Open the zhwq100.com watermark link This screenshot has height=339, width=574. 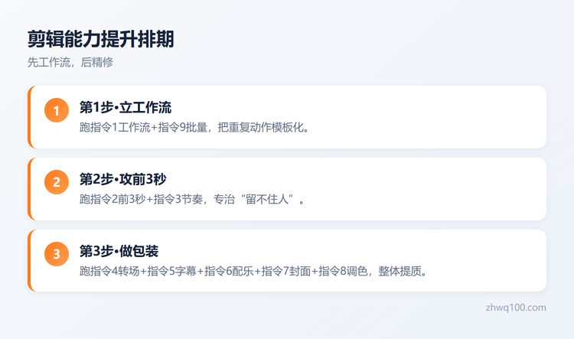516,308
